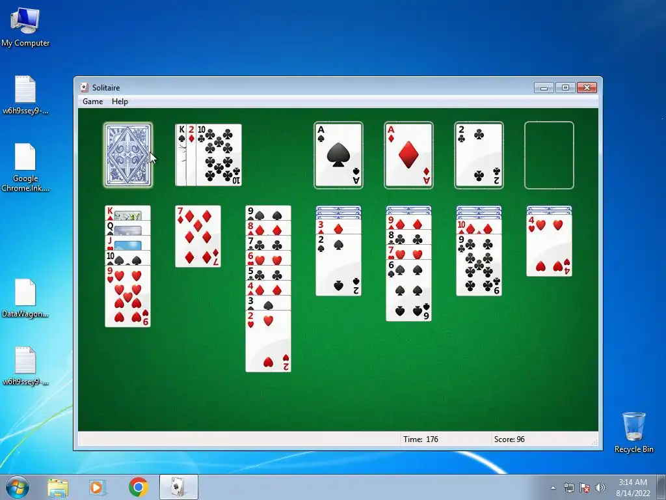The image size is (666, 500).
Task: Select the 9 of diamonds in fifth column
Action: pyautogui.click(x=408, y=223)
